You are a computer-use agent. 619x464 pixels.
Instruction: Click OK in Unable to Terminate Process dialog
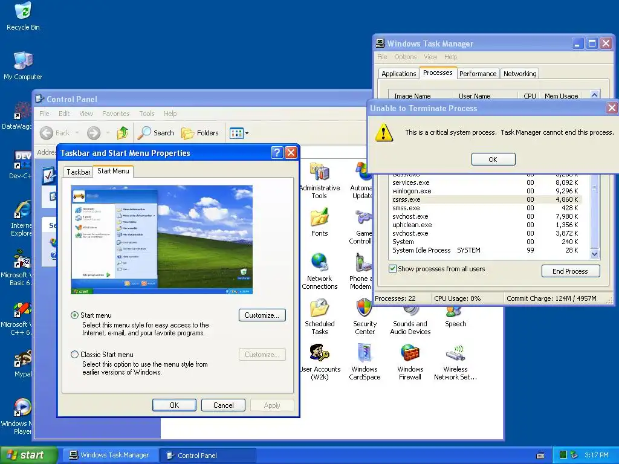493,159
